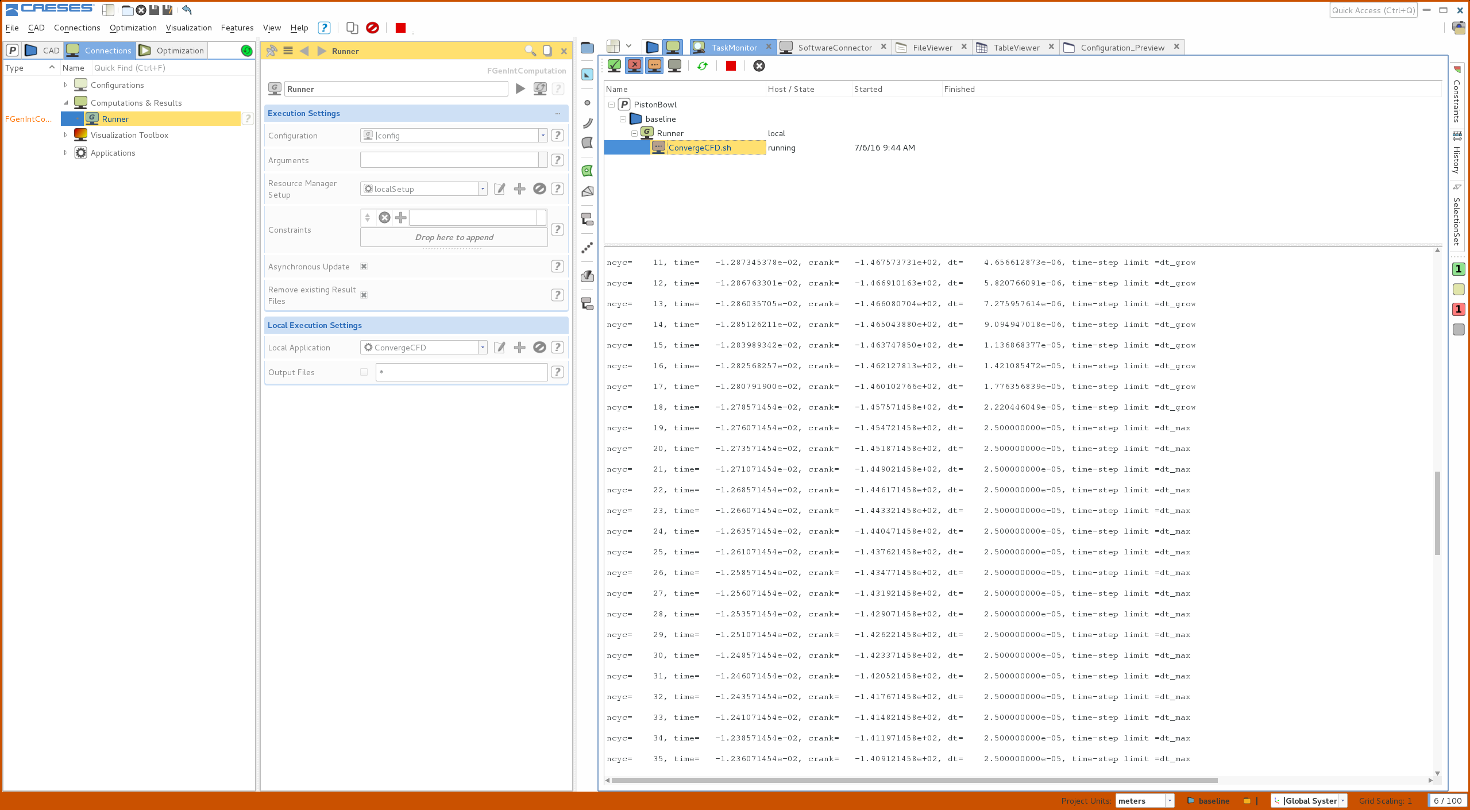Switch to the CAD tree tab
Screen dimensions: 1470x810
tap(43, 51)
